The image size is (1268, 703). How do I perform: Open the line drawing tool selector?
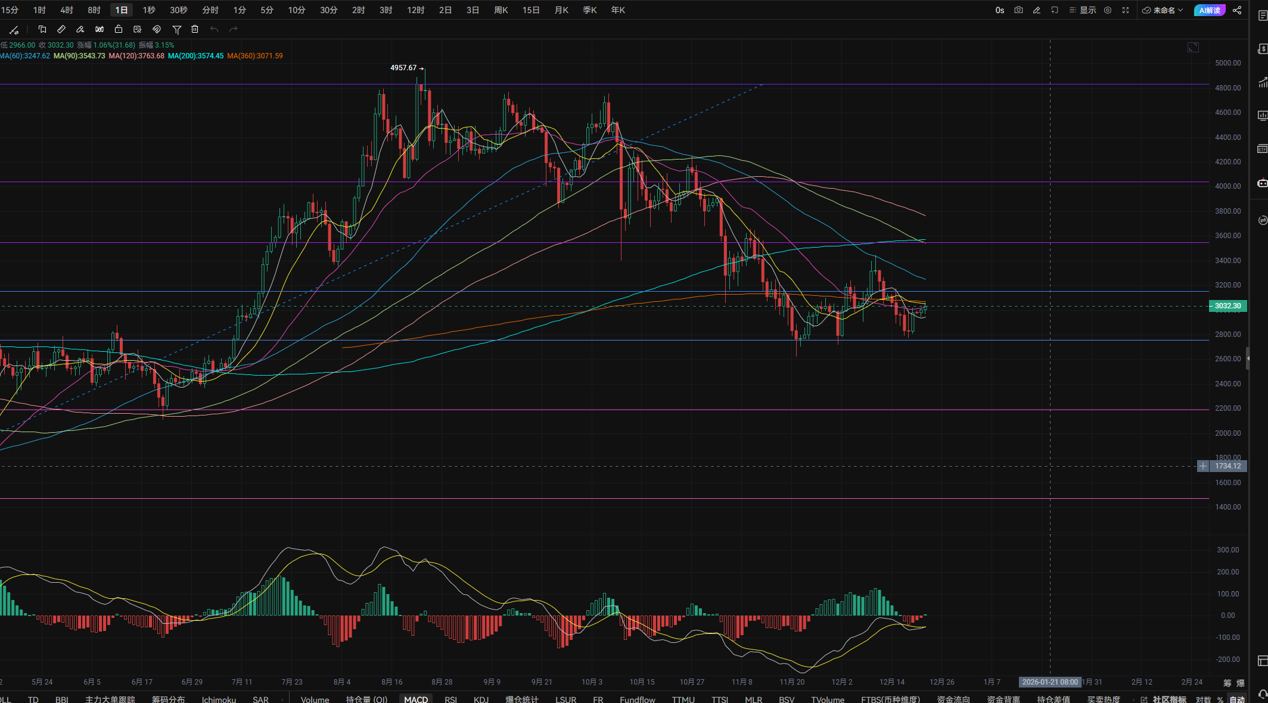pyautogui.click(x=14, y=29)
